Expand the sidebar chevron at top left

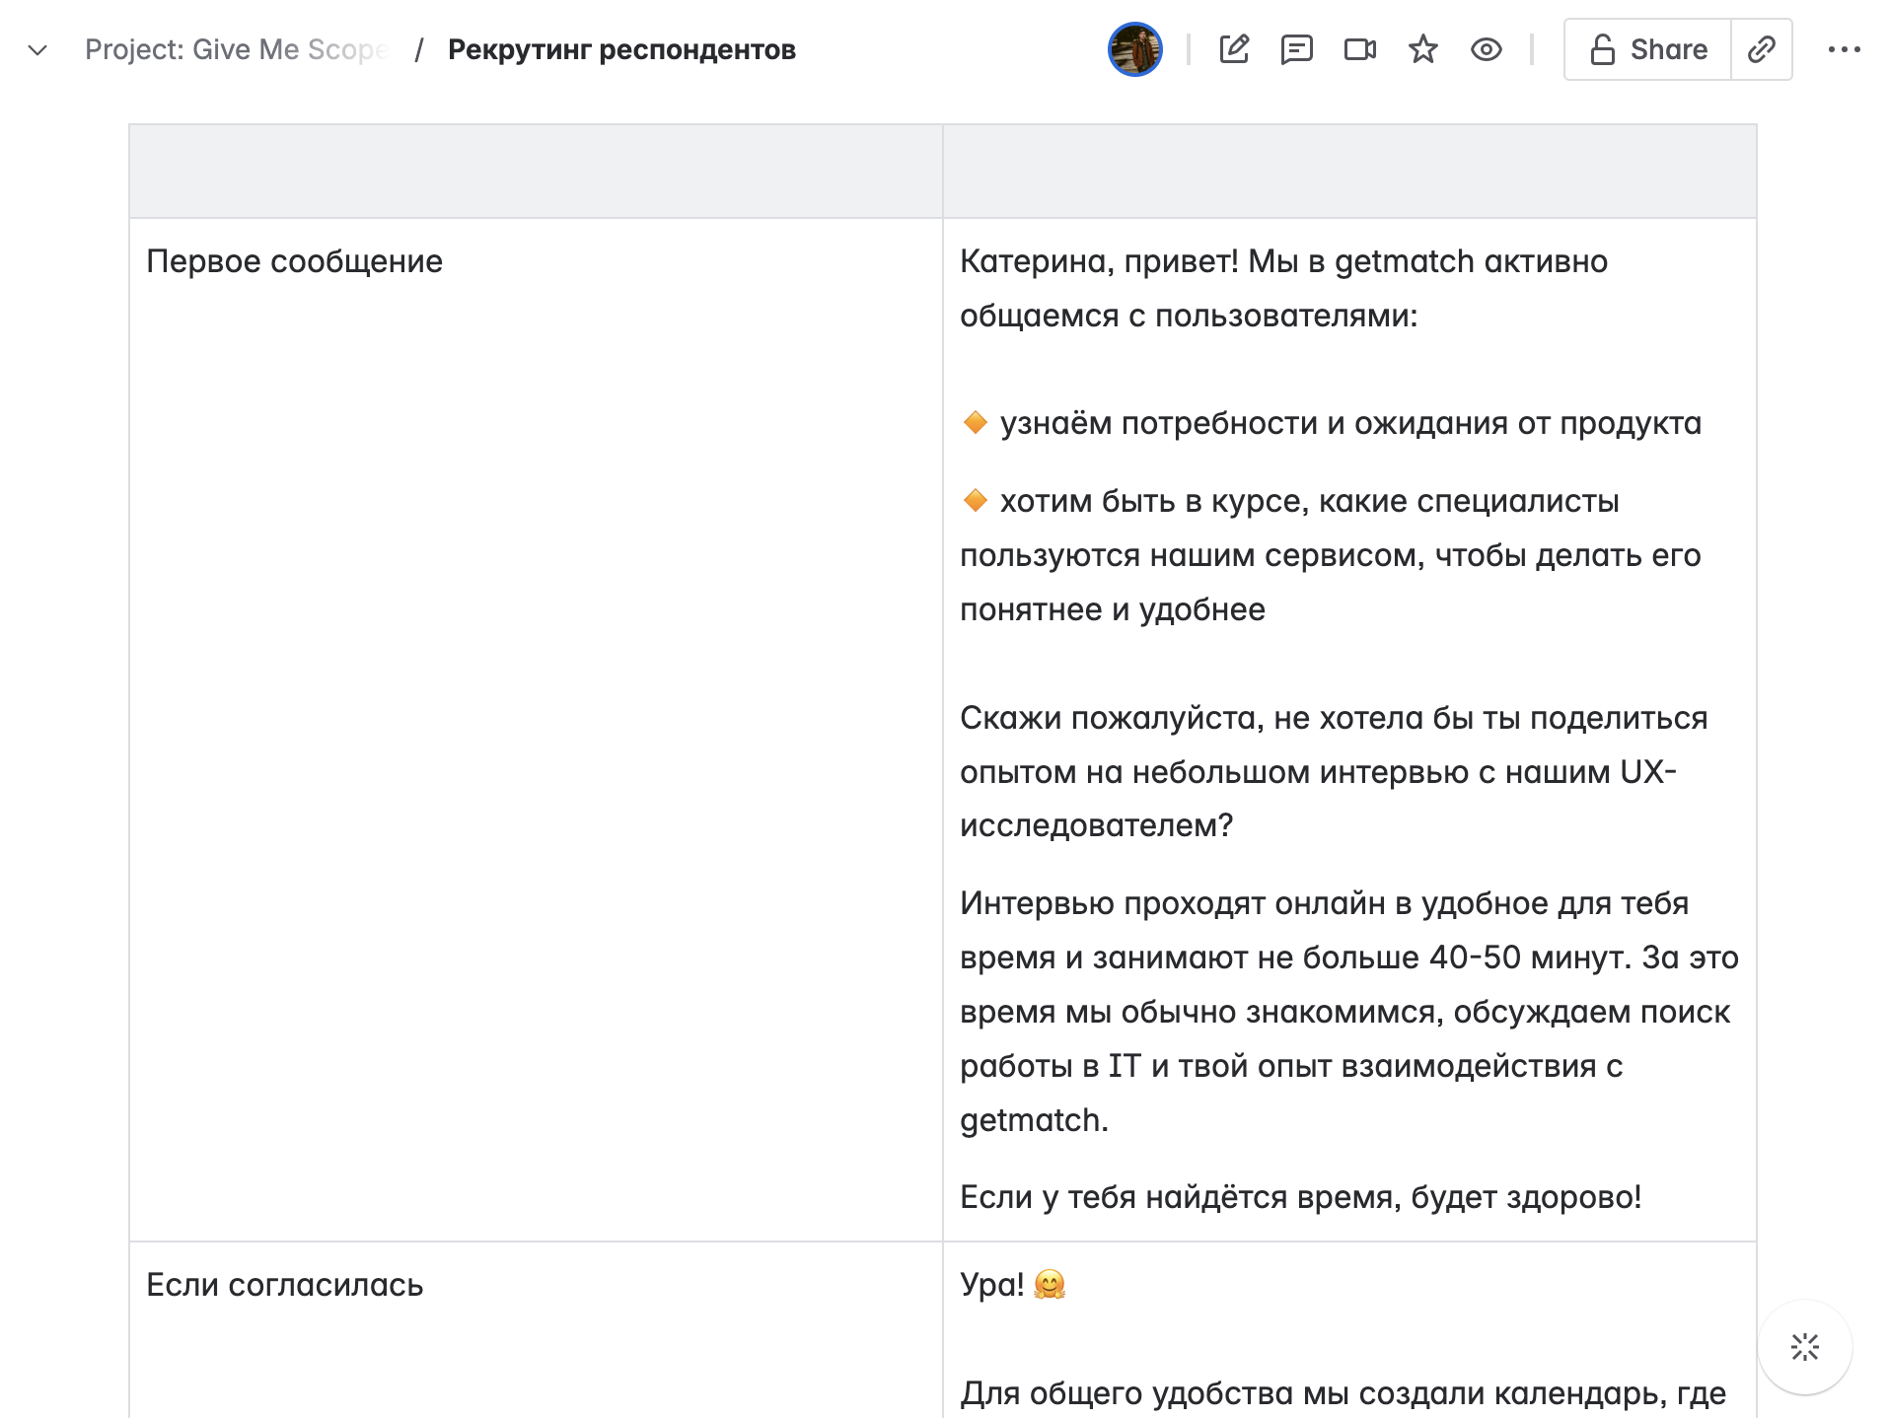[37, 49]
